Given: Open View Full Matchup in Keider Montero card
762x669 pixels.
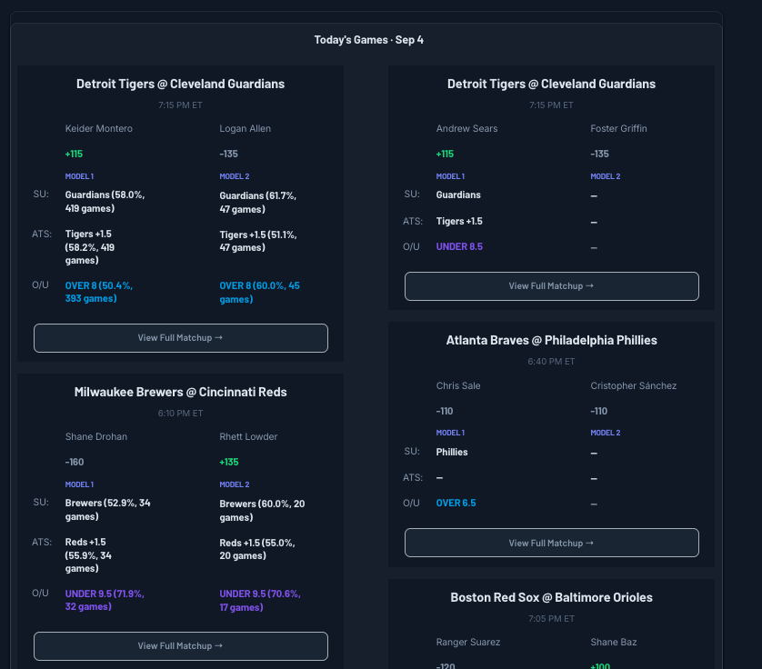Looking at the screenshot, I should pos(181,338).
